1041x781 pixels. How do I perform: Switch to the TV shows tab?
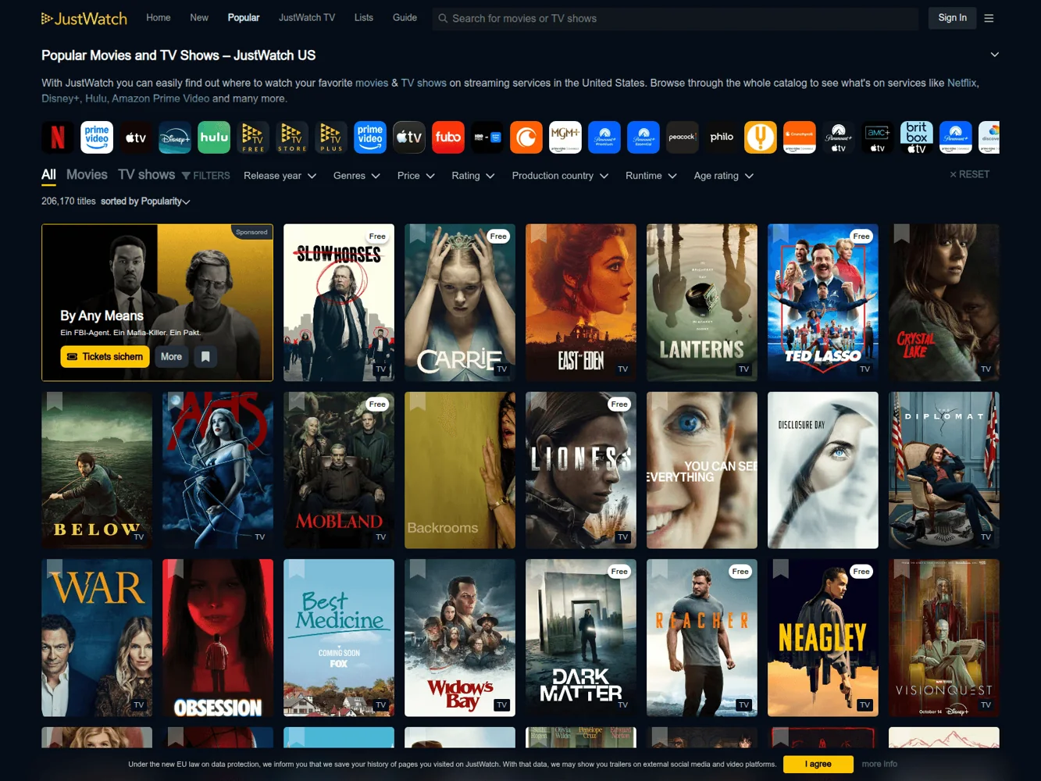(x=146, y=175)
